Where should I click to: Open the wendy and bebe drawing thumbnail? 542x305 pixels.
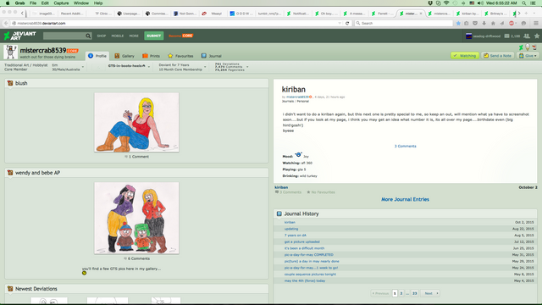pyautogui.click(x=136, y=218)
